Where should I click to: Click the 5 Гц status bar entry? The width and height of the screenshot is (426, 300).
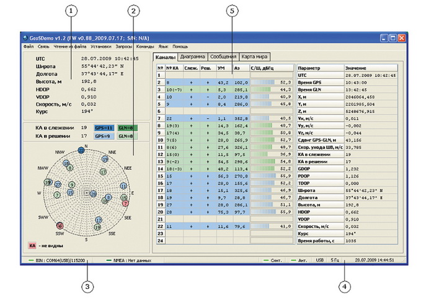(x=335, y=260)
